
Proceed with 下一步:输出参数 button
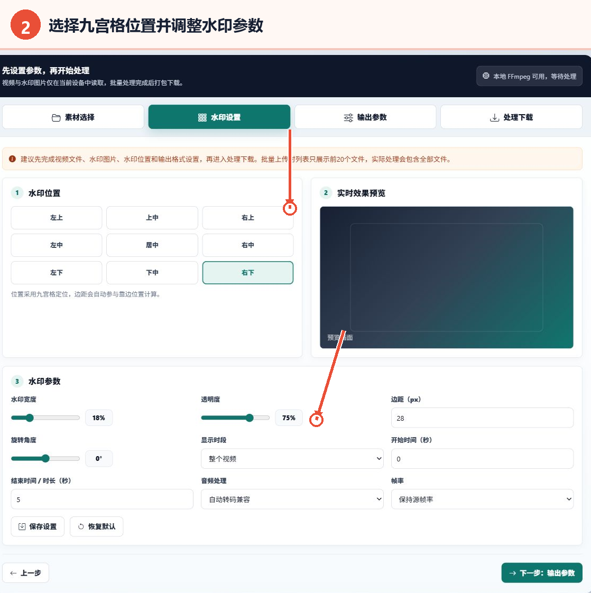542,573
